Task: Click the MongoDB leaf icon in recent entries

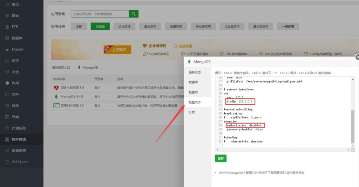Action: point(79,68)
